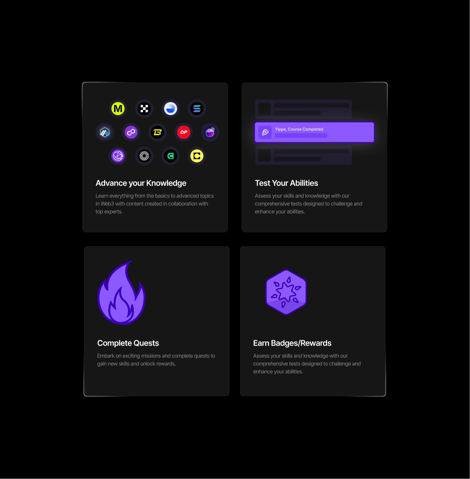
Task: Select the dimmed placeholder row above notification
Action: pyautogui.click(x=304, y=109)
